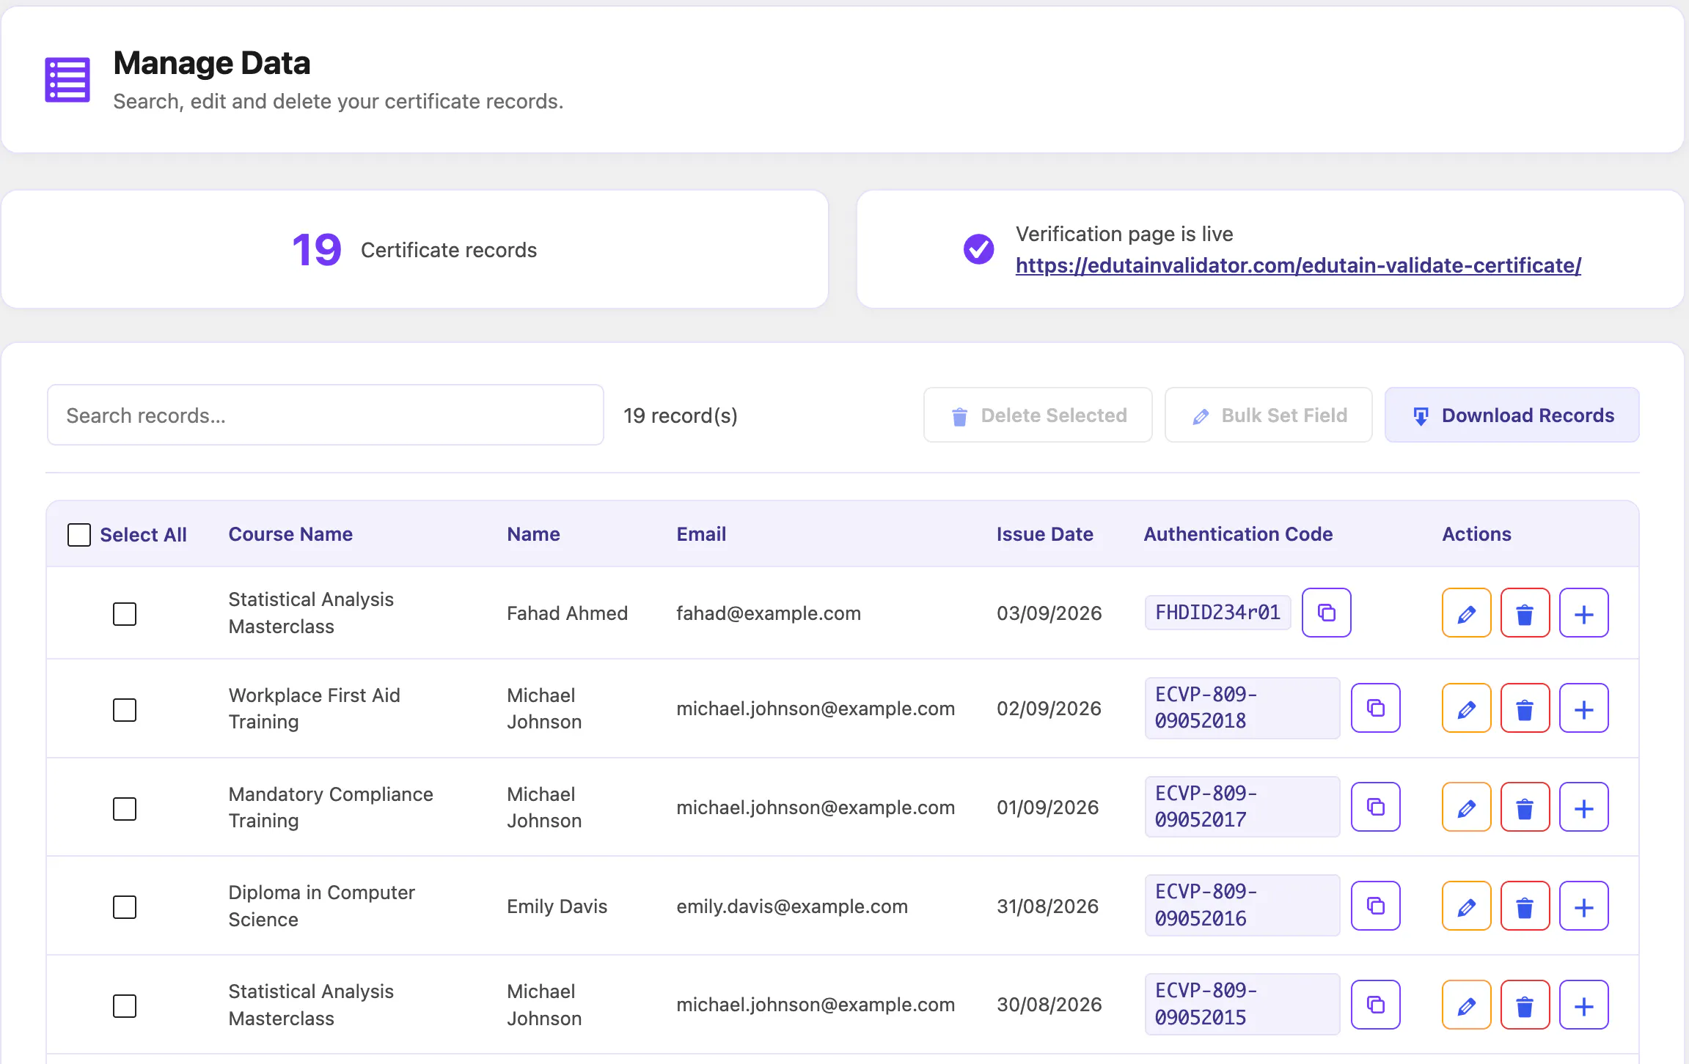Select Workplace First Aid Training row checkbox
Viewport: 1689px width, 1064px height.
125,709
